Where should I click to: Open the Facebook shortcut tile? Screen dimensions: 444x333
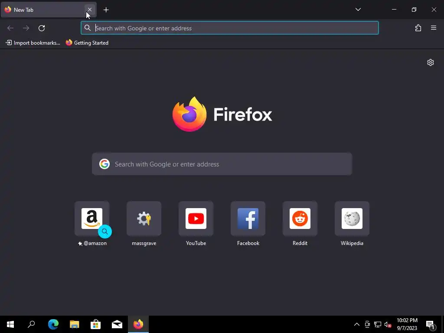(x=248, y=219)
